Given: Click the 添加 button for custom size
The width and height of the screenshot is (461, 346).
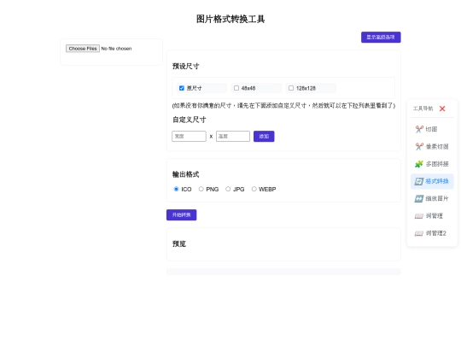Looking at the screenshot, I should [264, 136].
